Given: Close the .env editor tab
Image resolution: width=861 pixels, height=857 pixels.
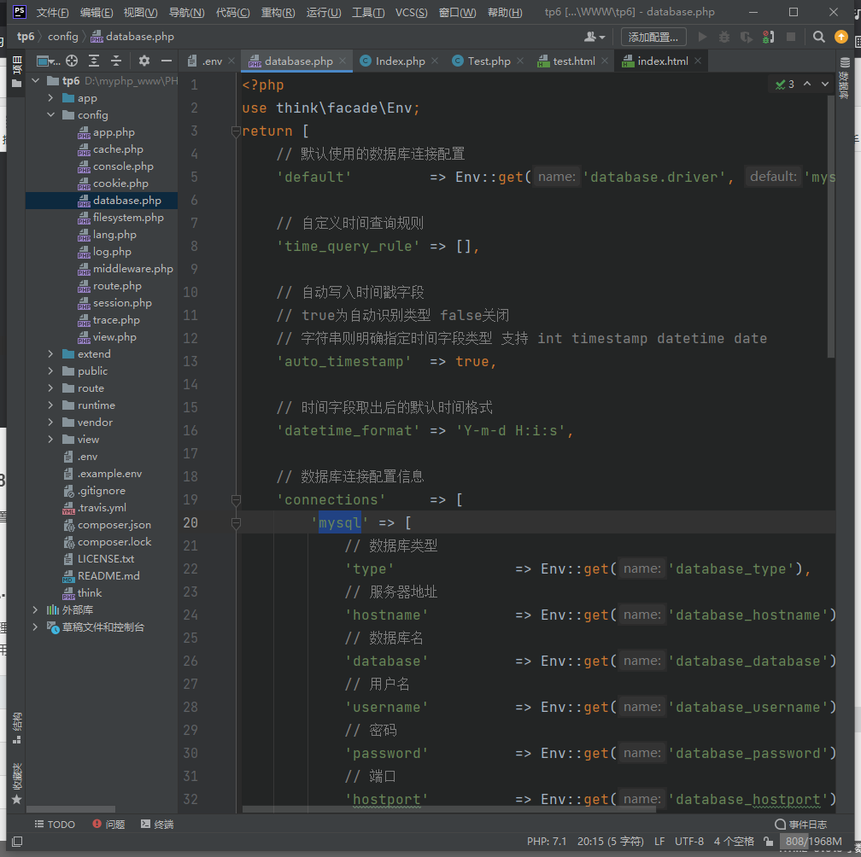Looking at the screenshot, I should (231, 61).
